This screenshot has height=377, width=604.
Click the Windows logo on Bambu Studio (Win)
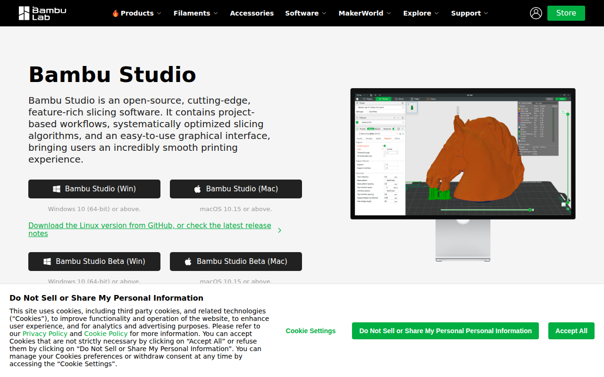pyautogui.click(x=57, y=189)
